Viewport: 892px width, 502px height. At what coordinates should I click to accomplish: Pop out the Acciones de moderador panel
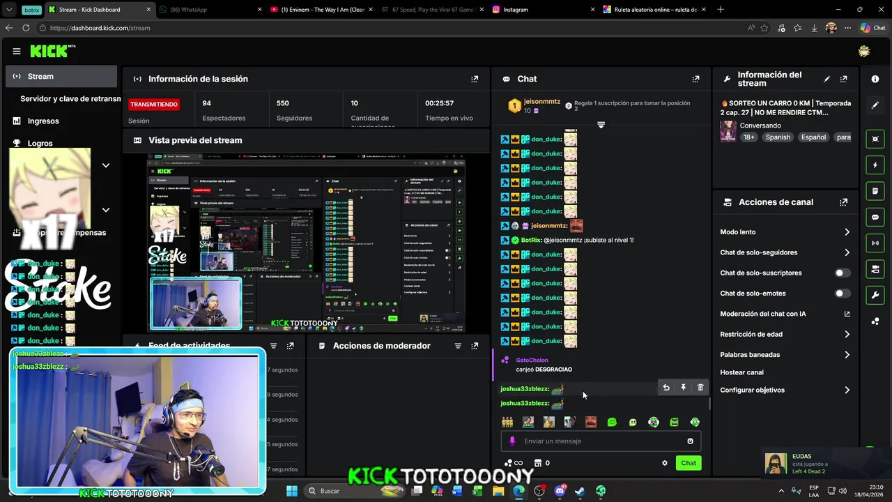(x=475, y=346)
